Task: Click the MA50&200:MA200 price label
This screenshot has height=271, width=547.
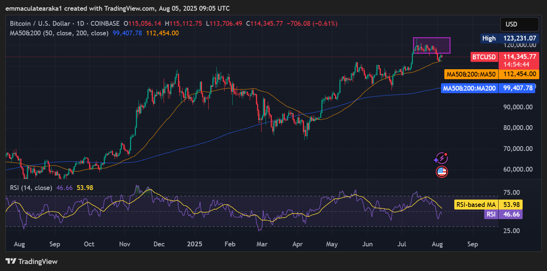Action: [488, 88]
